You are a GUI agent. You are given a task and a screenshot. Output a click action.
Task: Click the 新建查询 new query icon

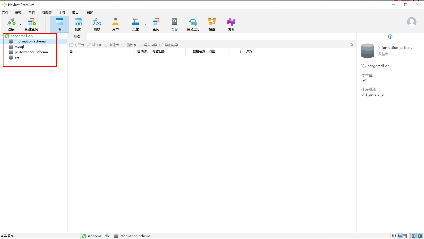[x=32, y=24]
